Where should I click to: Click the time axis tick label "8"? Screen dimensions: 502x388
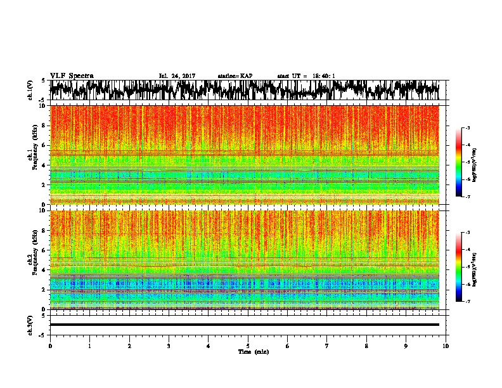click(x=366, y=346)
